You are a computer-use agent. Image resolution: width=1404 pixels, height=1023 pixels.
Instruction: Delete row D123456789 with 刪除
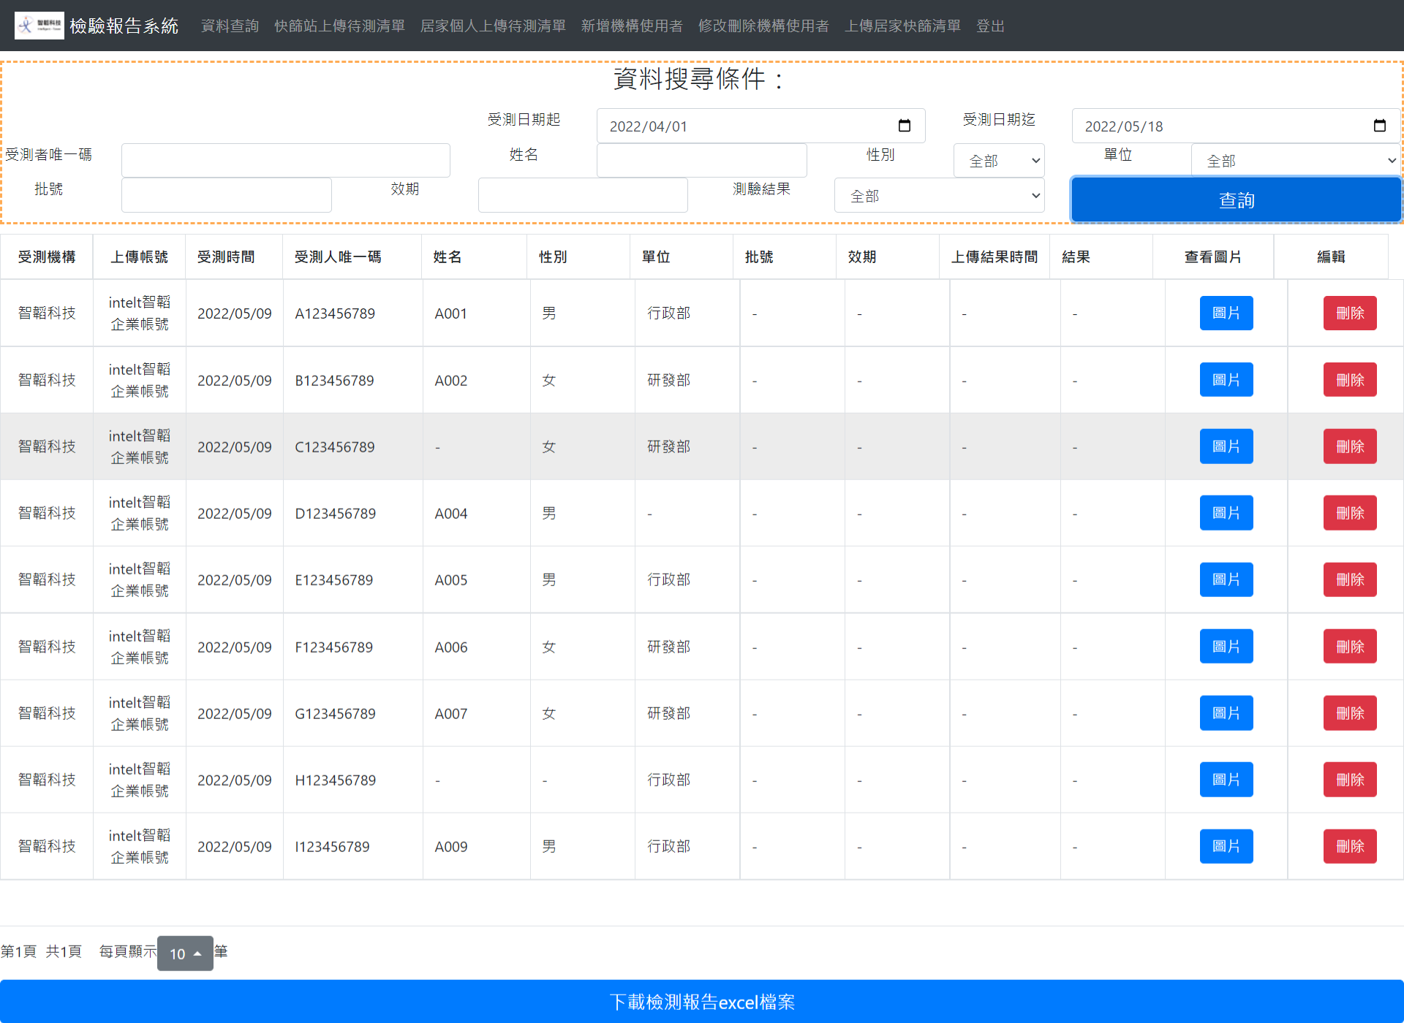coord(1350,513)
